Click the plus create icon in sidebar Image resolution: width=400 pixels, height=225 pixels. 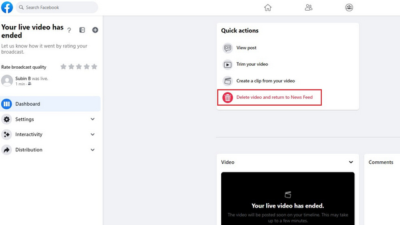pyautogui.click(x=95, y=30)
